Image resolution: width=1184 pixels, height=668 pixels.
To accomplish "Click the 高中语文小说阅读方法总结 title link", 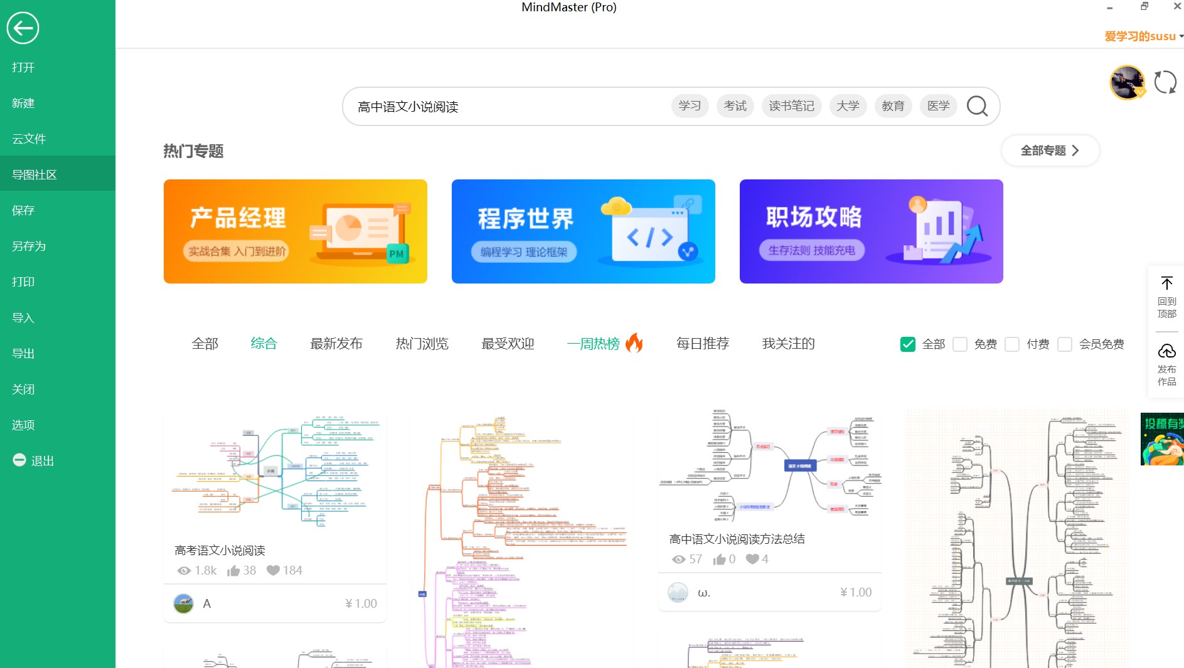I will [x=737, y=539].
